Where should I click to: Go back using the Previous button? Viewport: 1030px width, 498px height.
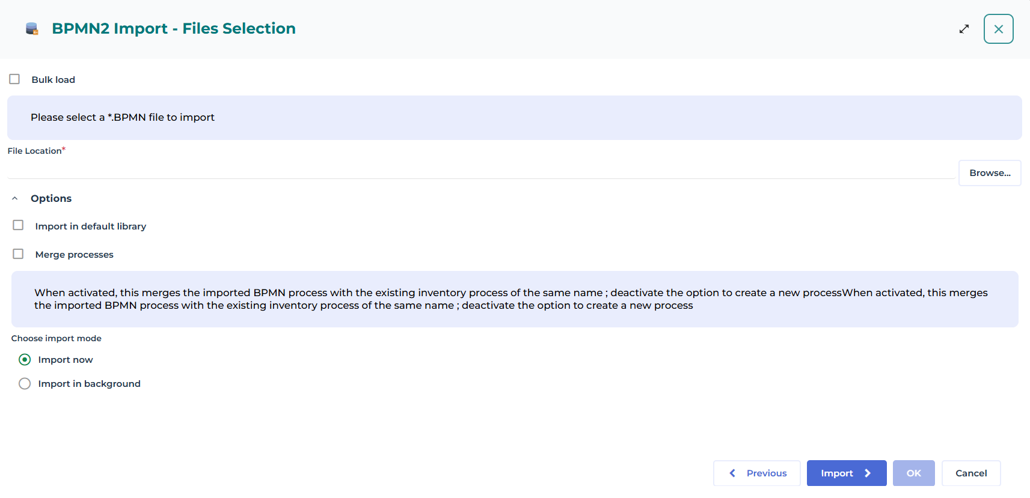756,473
